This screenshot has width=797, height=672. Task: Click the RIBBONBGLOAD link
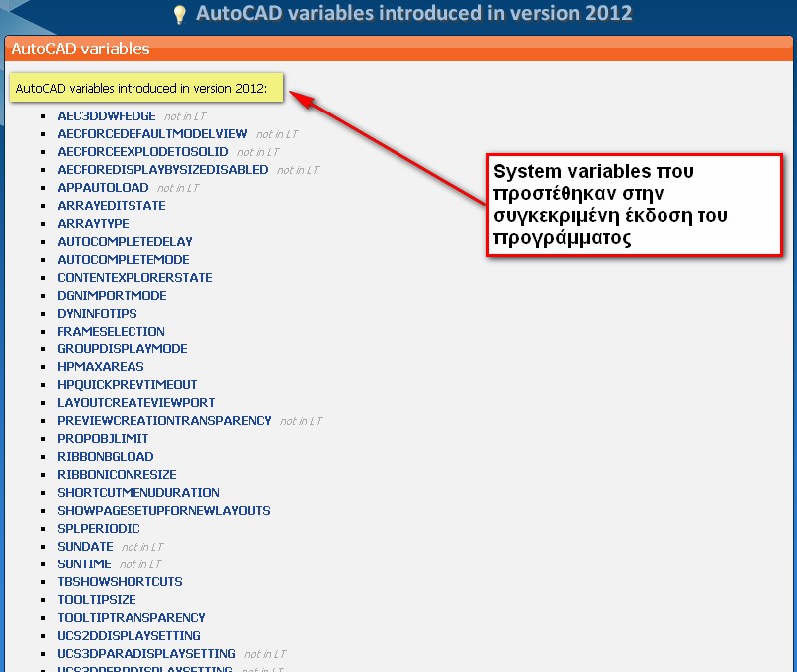(x=106, y=457)
